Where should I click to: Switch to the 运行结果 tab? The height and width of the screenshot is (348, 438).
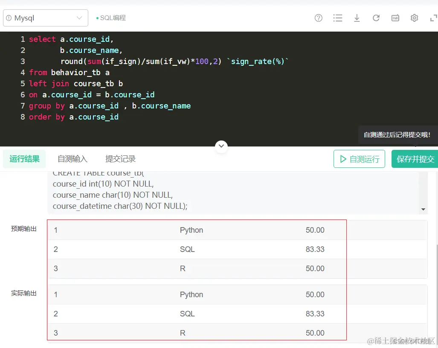click(24, 159)
